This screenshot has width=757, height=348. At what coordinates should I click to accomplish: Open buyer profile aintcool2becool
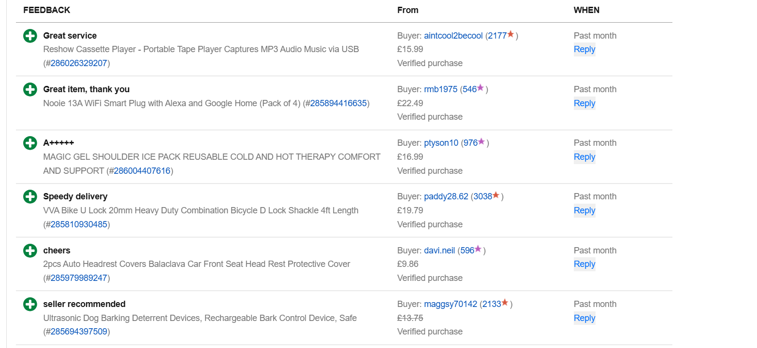click(453, 36)
